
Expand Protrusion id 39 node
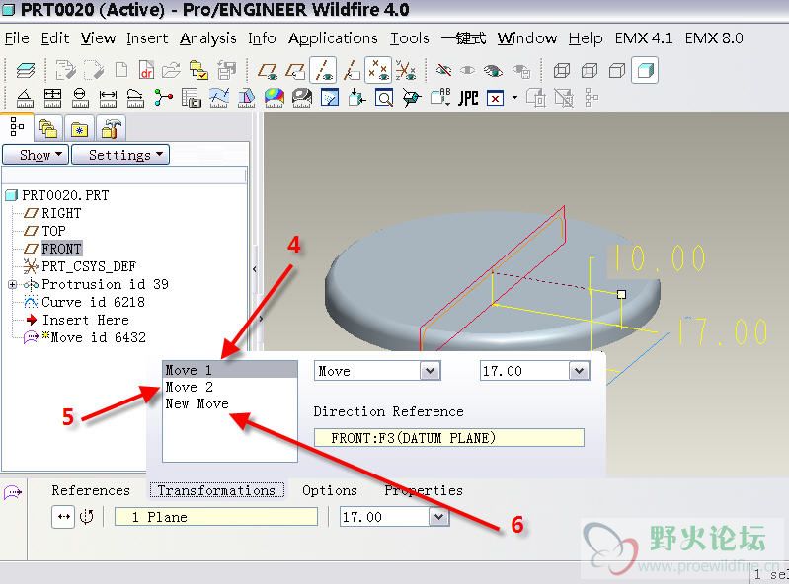tap(12, 284)
